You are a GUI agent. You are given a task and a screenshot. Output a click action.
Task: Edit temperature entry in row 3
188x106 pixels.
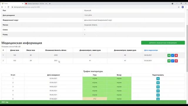click(158, 87)
